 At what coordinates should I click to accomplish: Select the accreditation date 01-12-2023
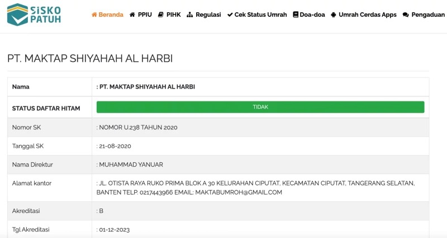(x=115, y=230)
